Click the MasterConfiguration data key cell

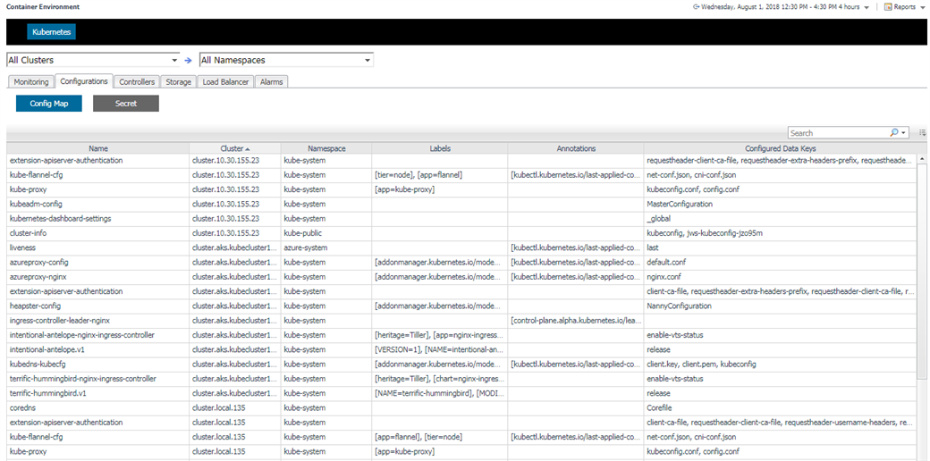[x=780, y=204]
